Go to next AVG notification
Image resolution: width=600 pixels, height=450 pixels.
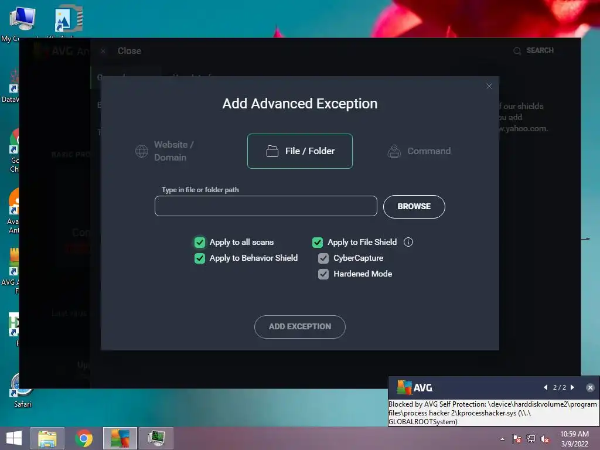[572, 387]
